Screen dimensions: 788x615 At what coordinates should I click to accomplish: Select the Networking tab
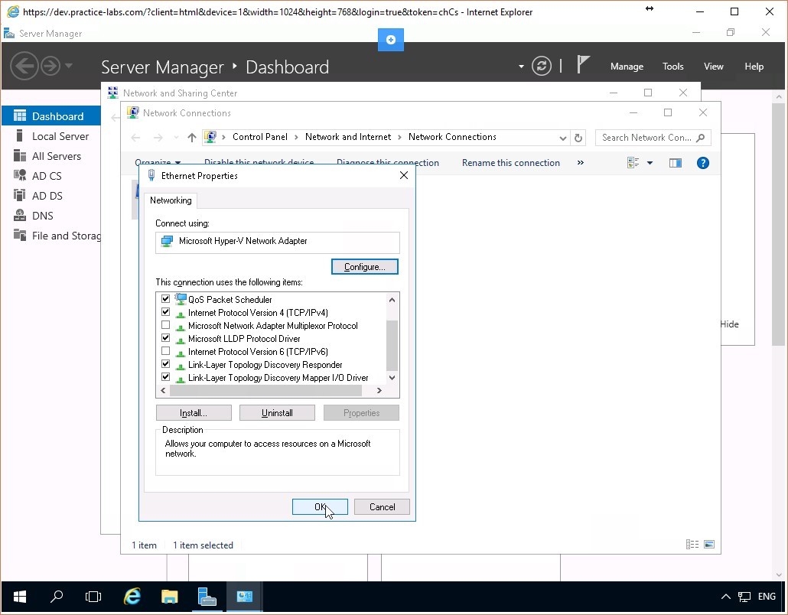pos(171,200)
